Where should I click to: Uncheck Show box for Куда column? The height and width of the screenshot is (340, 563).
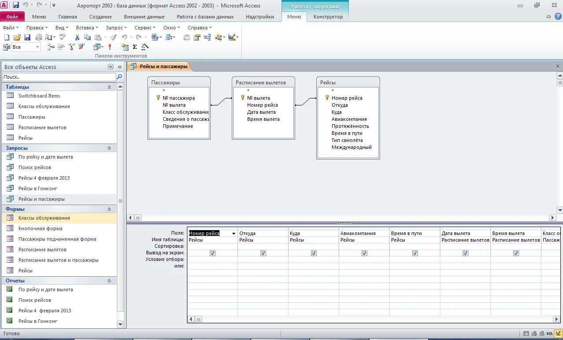pyautogui.click(x=314, y=253)
